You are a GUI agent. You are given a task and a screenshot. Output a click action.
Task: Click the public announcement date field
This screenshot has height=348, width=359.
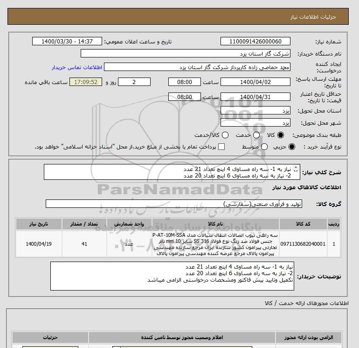click(x=67, y=41)
